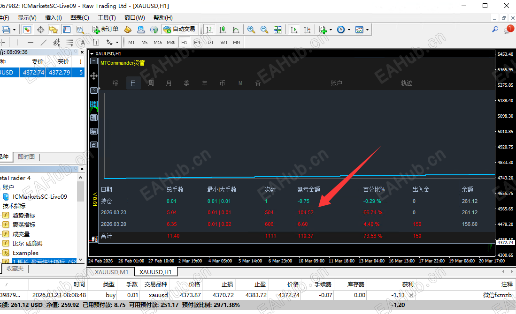Collapse MTCommander panel with minus icon
Screen dimensions: 516x314
94,61
